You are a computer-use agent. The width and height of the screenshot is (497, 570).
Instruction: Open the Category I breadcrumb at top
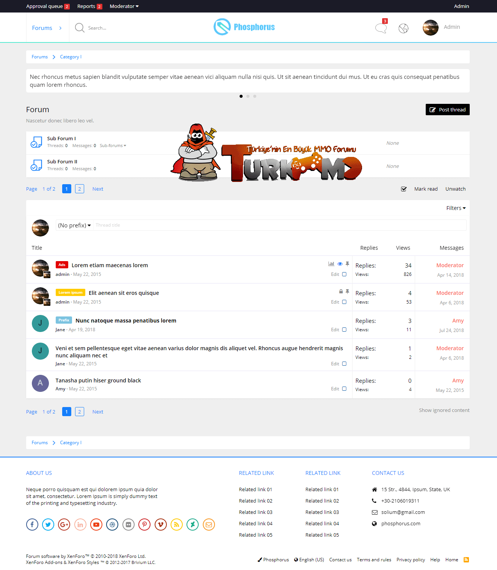click(x=71, y=57)
